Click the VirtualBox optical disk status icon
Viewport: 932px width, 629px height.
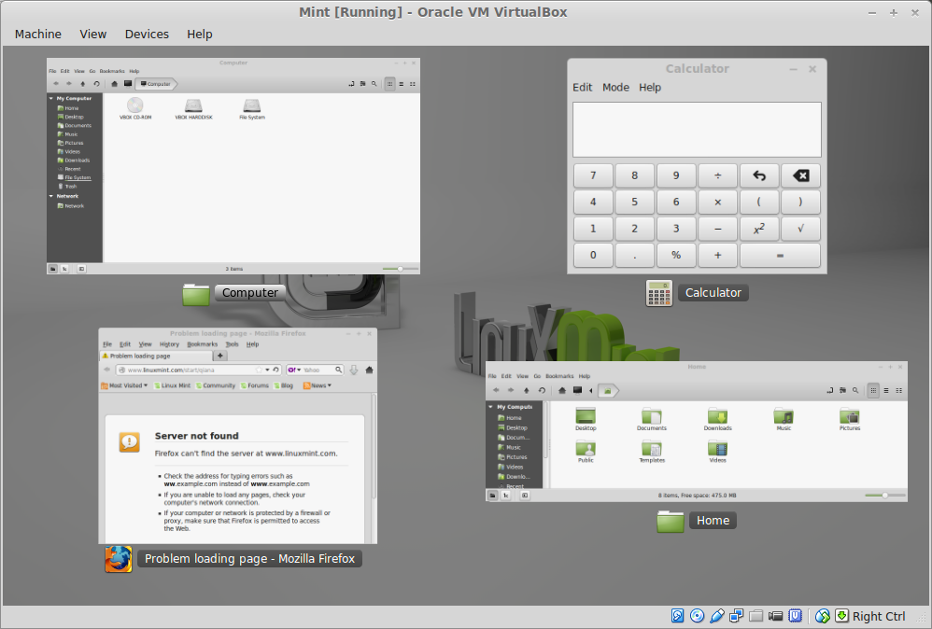point(697,616)
